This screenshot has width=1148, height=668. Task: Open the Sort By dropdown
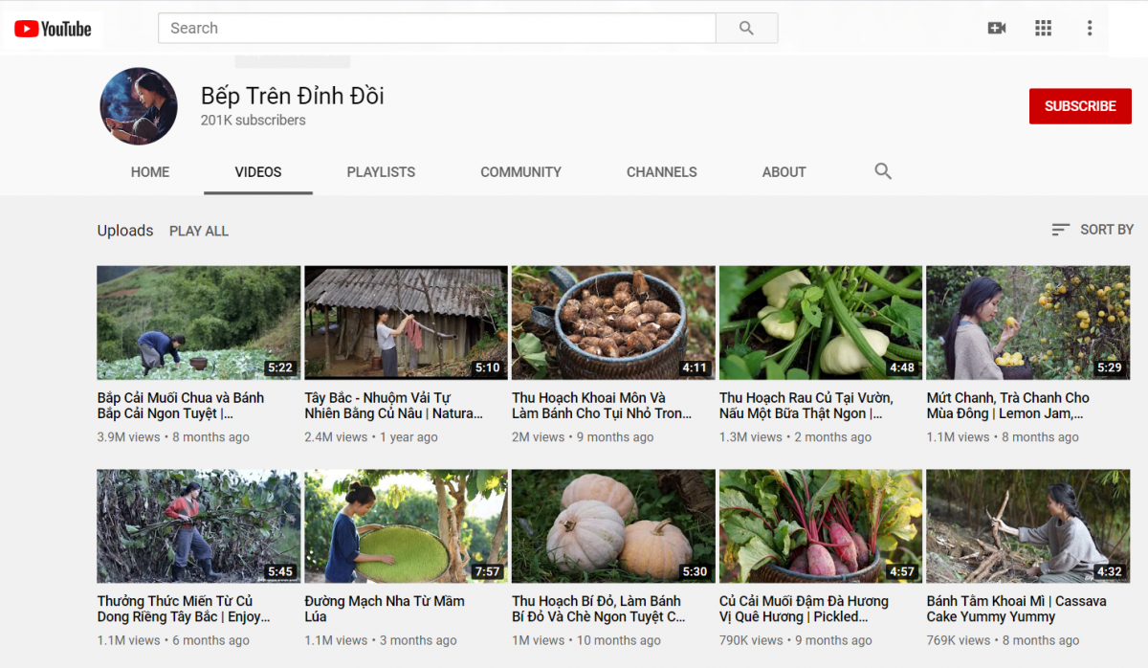[1092, 230]
